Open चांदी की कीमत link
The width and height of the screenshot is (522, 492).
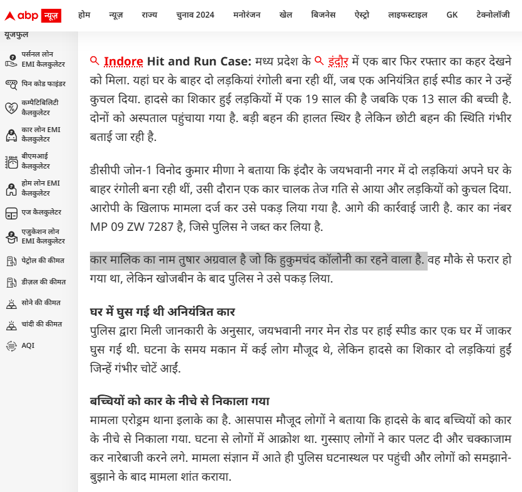pyautogui.click(x=42, y=324)
